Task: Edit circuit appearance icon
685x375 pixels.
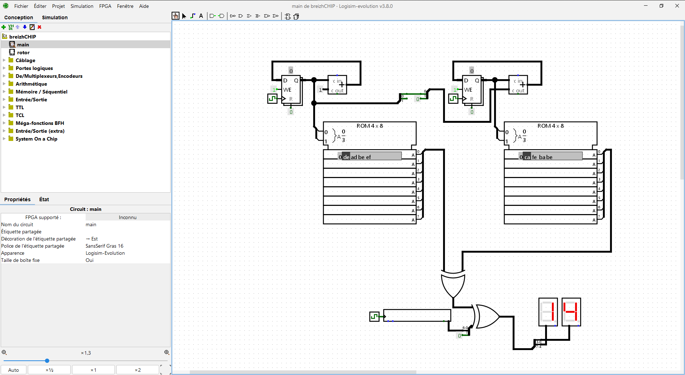Action: [x=32, y=27]
